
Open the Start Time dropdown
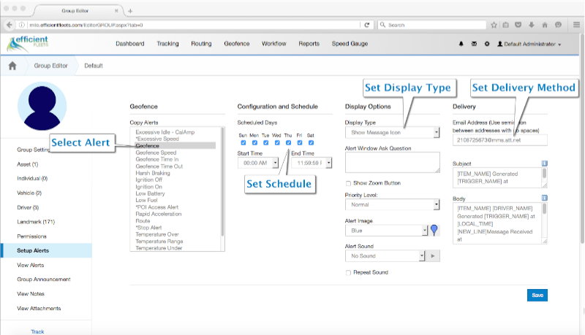[x=258, y=163]
